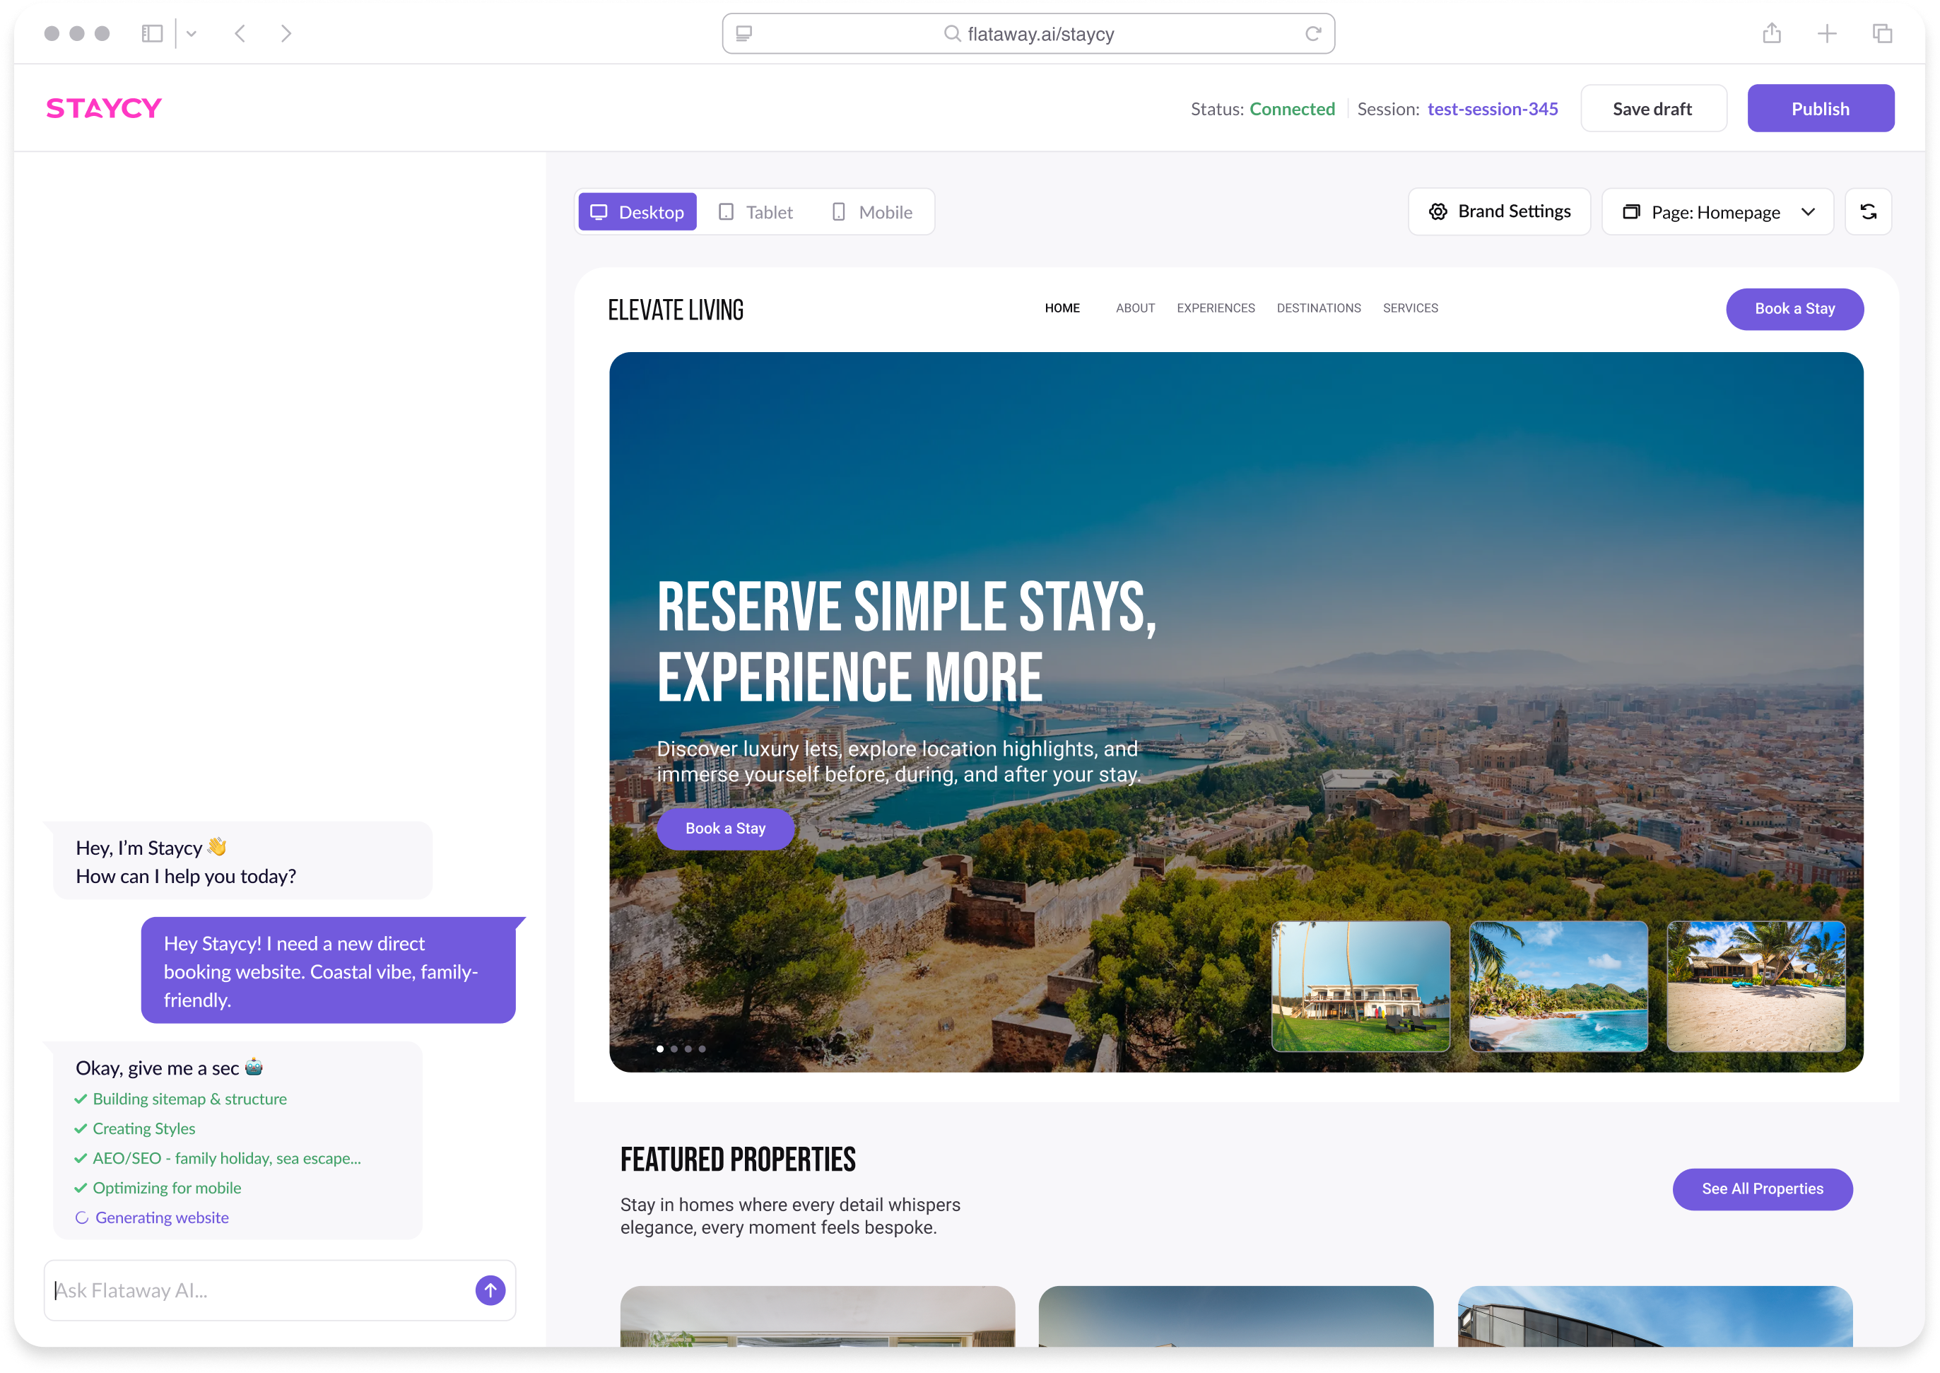Open a new browser tab
The image size is (1940, 1373).
[x=1827, y=33]
